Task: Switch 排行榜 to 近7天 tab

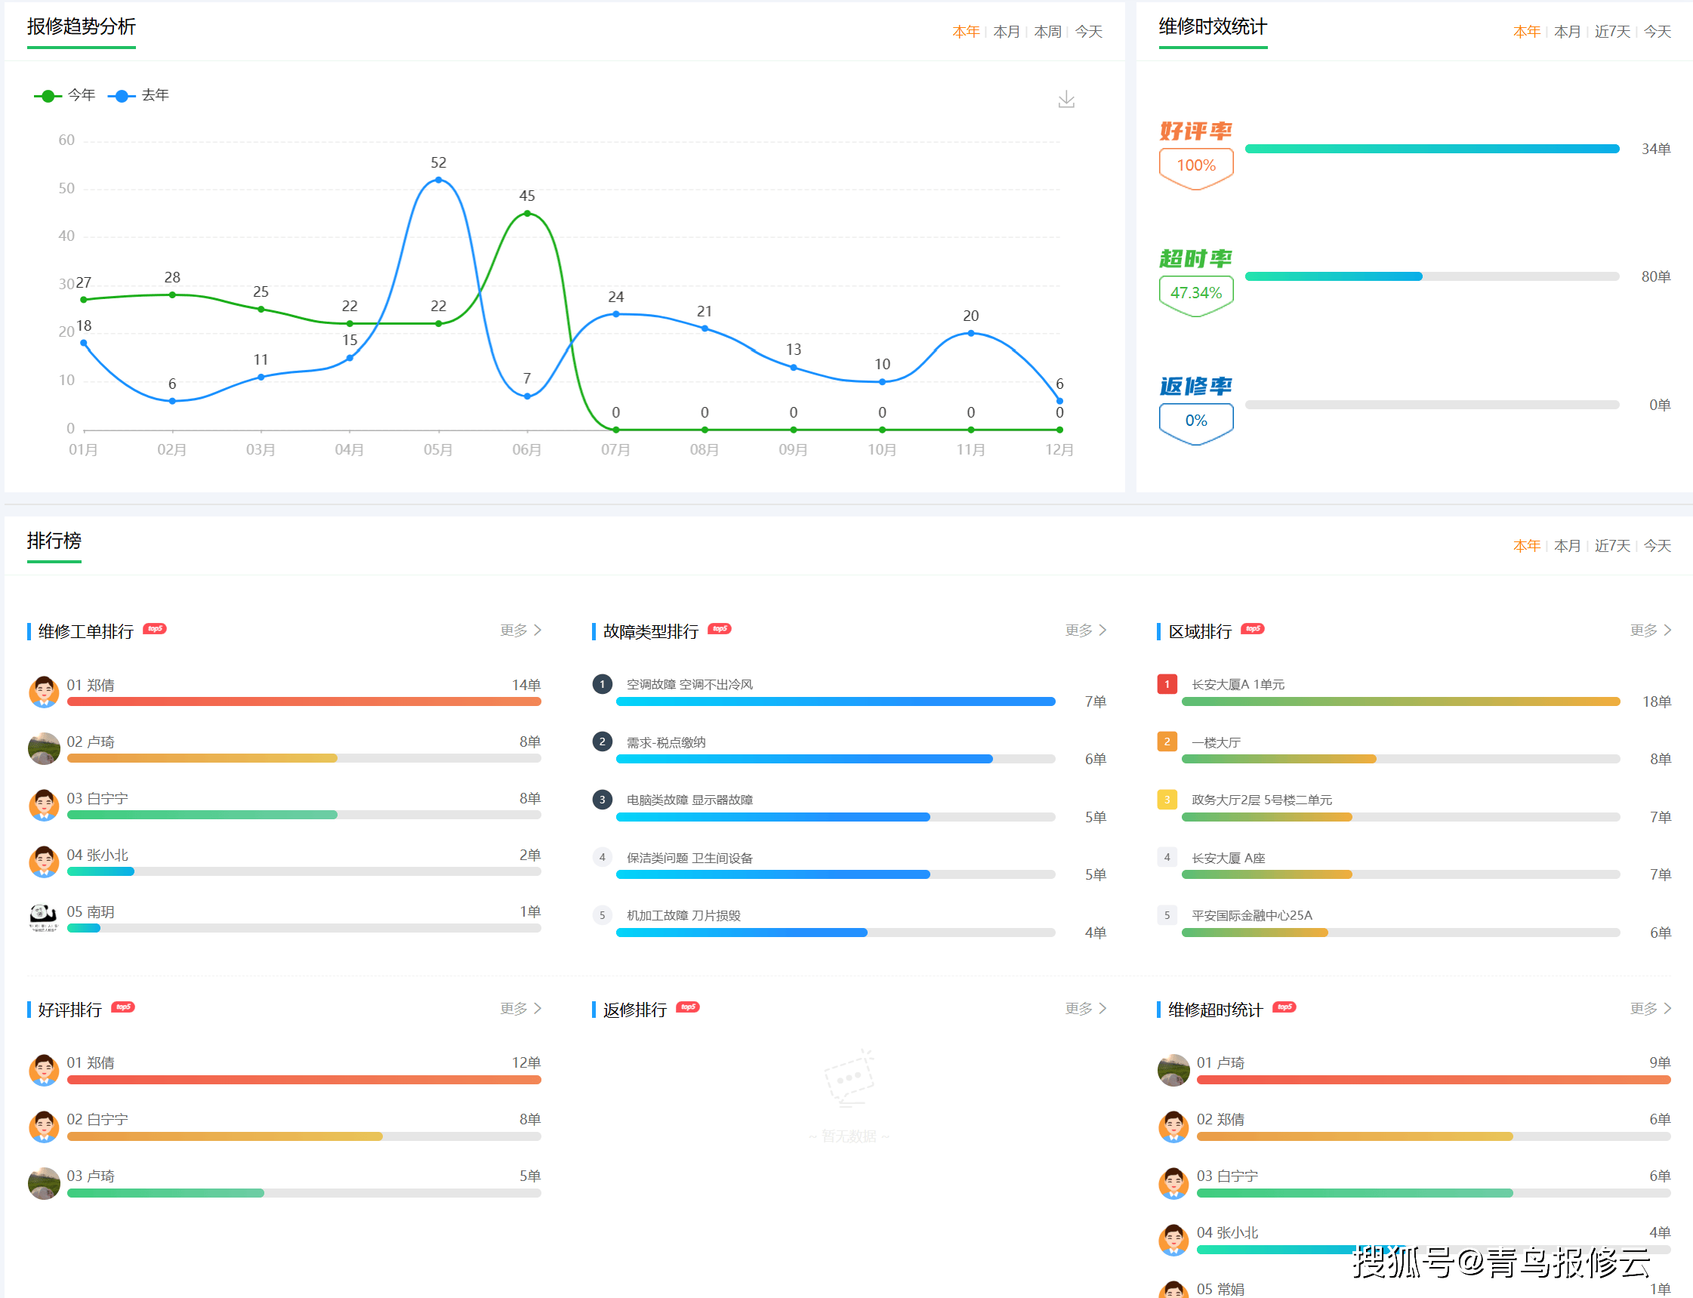Action: click(x=1612, y=545)
